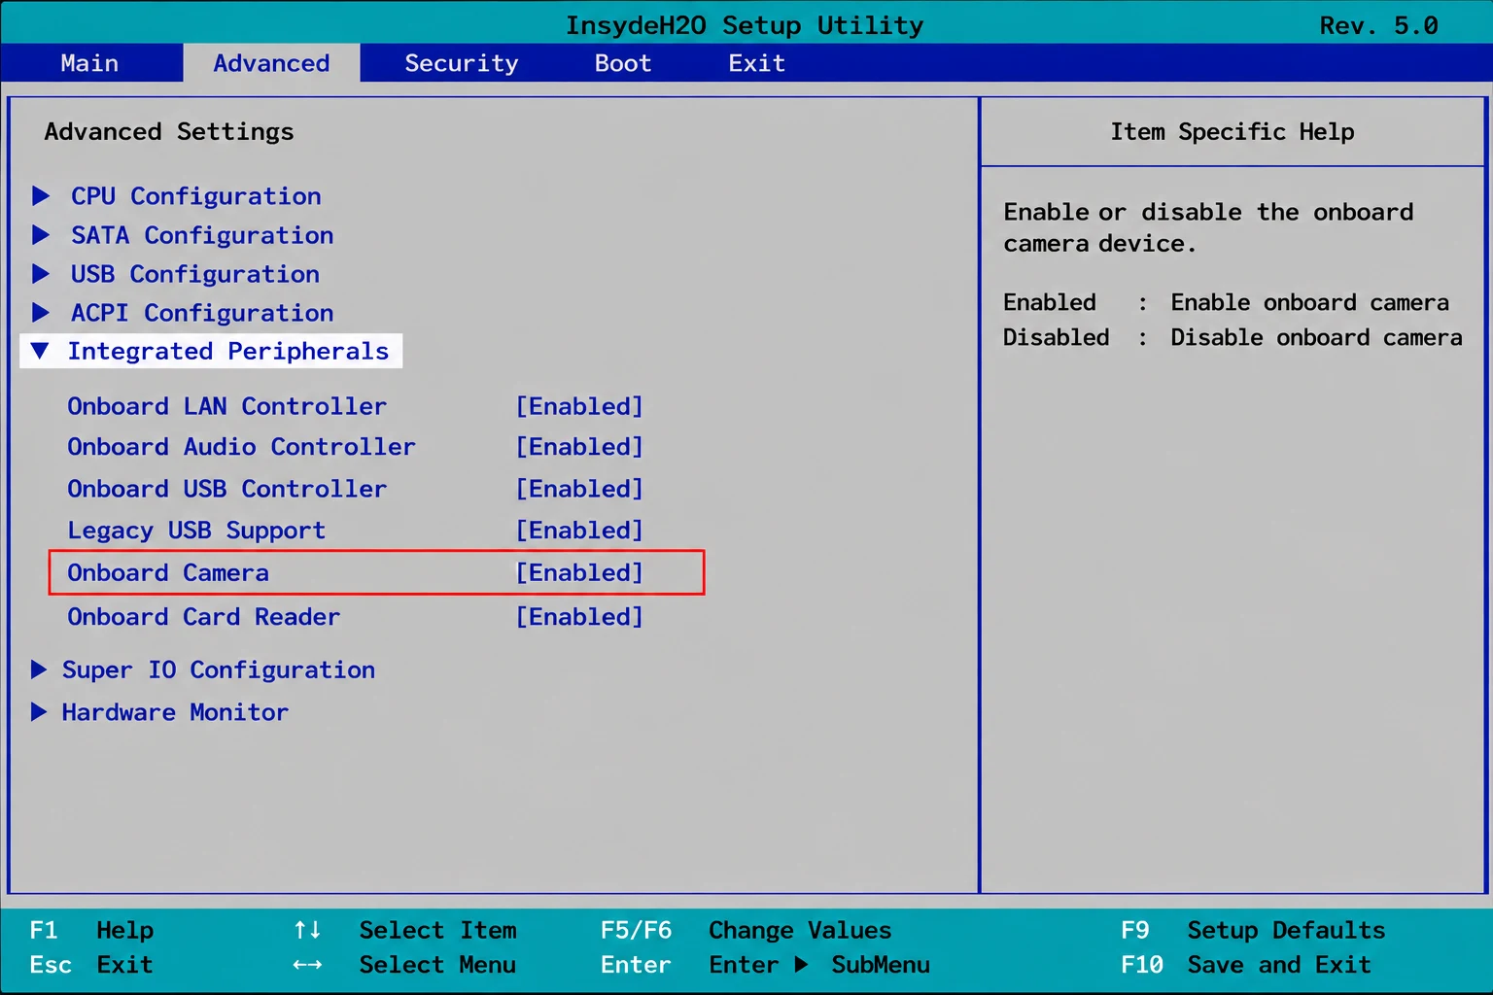Collapse the Integrated Peripherals arrow
Viewport: 1493px width, 995px height.
point(40,351)
